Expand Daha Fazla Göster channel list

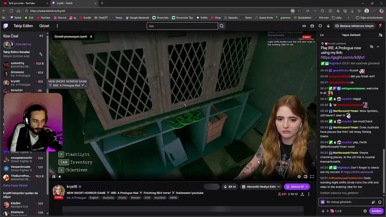coord(15,185)
